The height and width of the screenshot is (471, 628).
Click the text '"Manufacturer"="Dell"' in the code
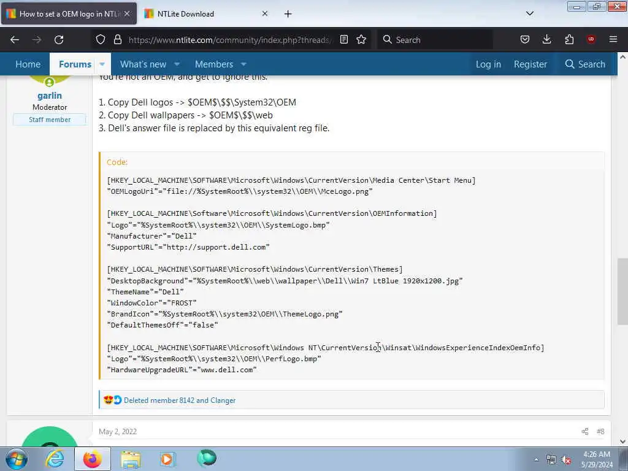[x=152, y=236]
